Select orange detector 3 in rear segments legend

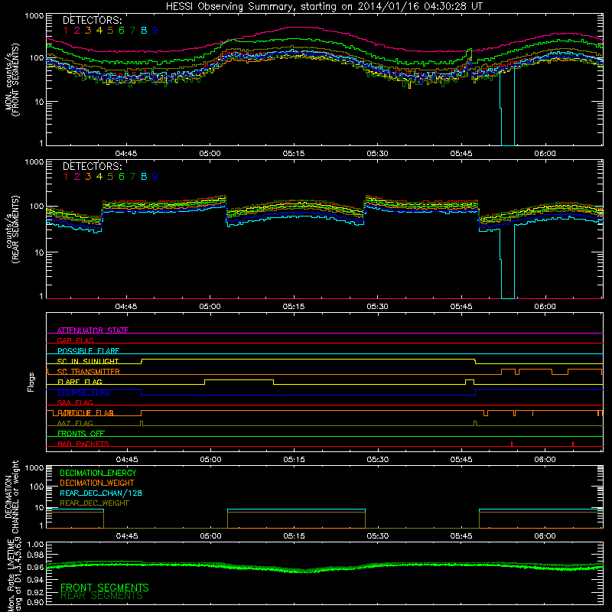pyautogui.click(x=88, y=177)
